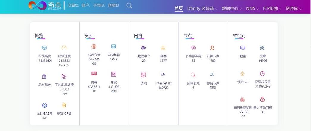Screen dimensions: 311x131
Task: Click the Internet ID value 180722
Action: tap(164, 88)
